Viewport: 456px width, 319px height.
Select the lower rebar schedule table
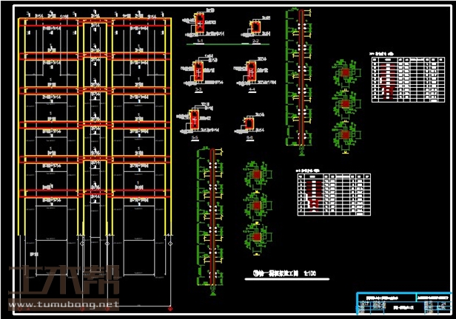pos(333,193)
